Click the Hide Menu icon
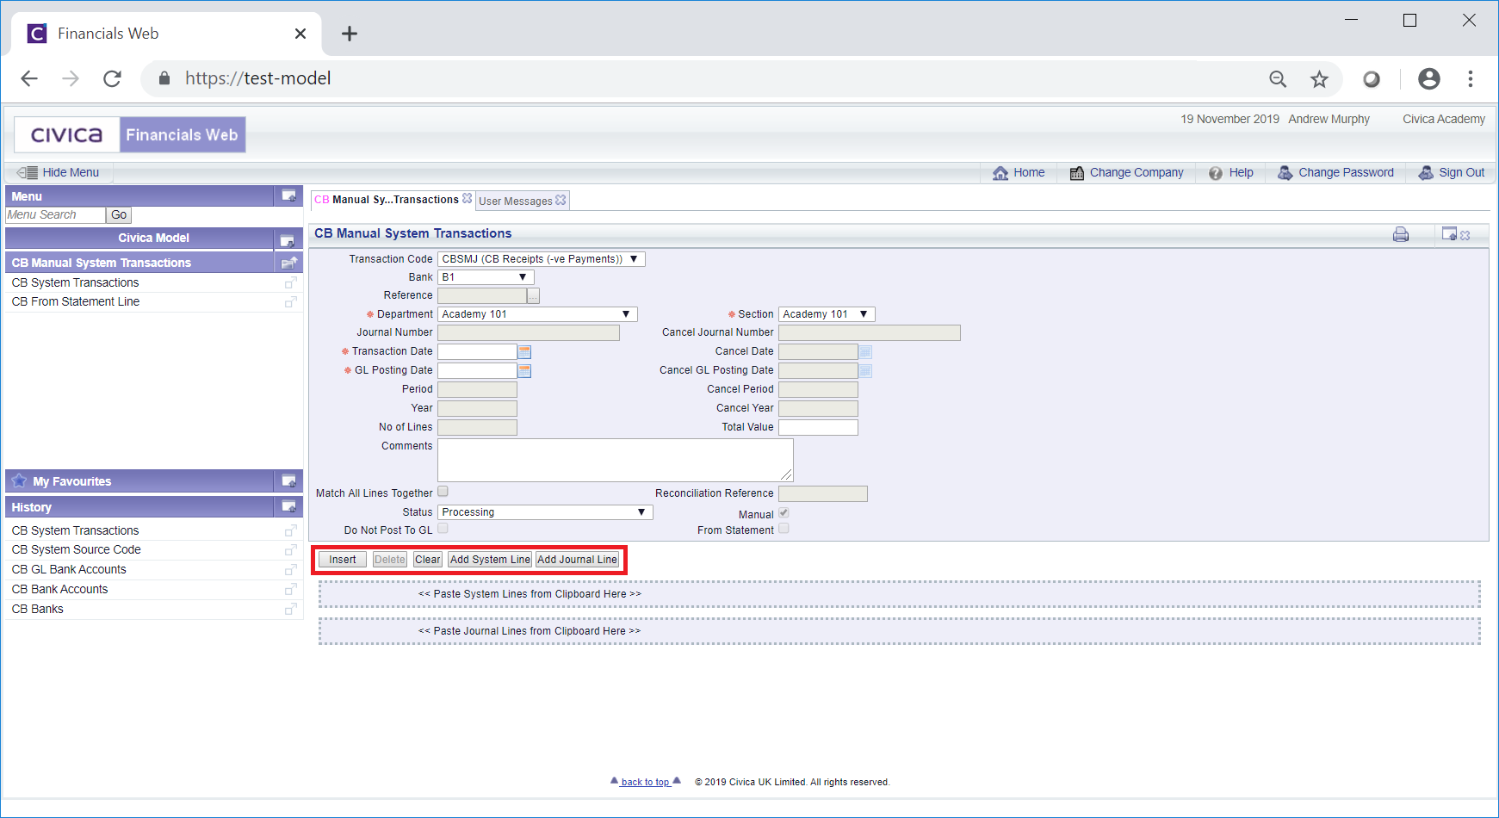1499x818 pixels. click(x=28, y=172)
